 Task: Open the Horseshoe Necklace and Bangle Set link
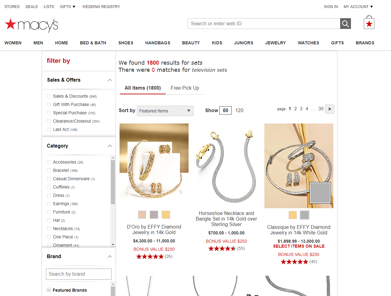tap(226, 219)
